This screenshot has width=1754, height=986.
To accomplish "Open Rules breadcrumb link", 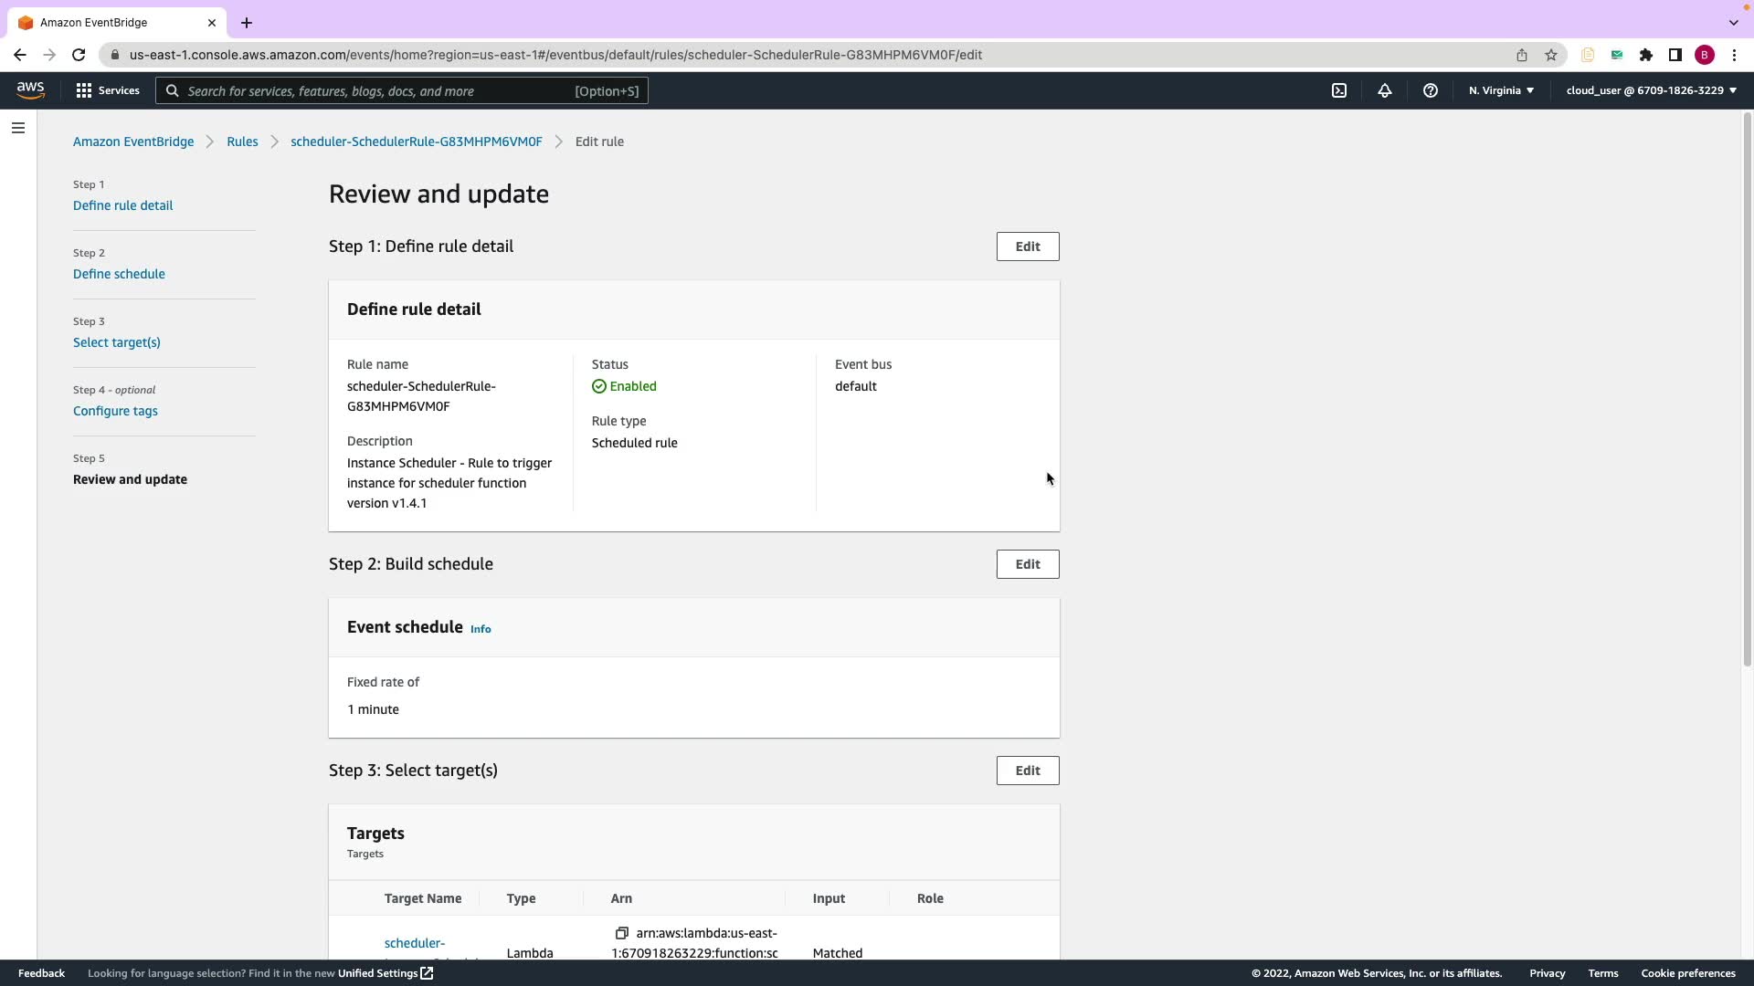I will pyautogui.click(x=242, y=142).
